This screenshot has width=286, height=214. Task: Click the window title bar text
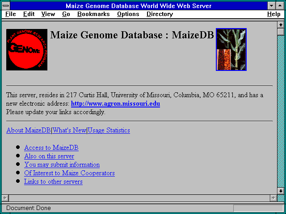[x=139, y=6]
